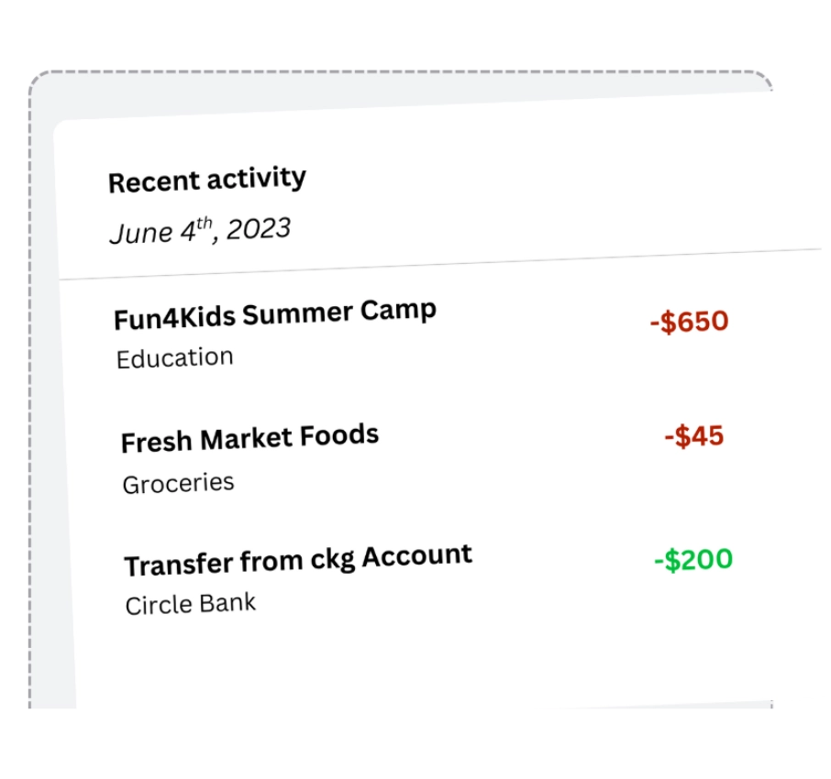The width and height of the screenshot is (831, 779).
Task: Click the Recent activity heading
Action: click(x=206, y=180)
